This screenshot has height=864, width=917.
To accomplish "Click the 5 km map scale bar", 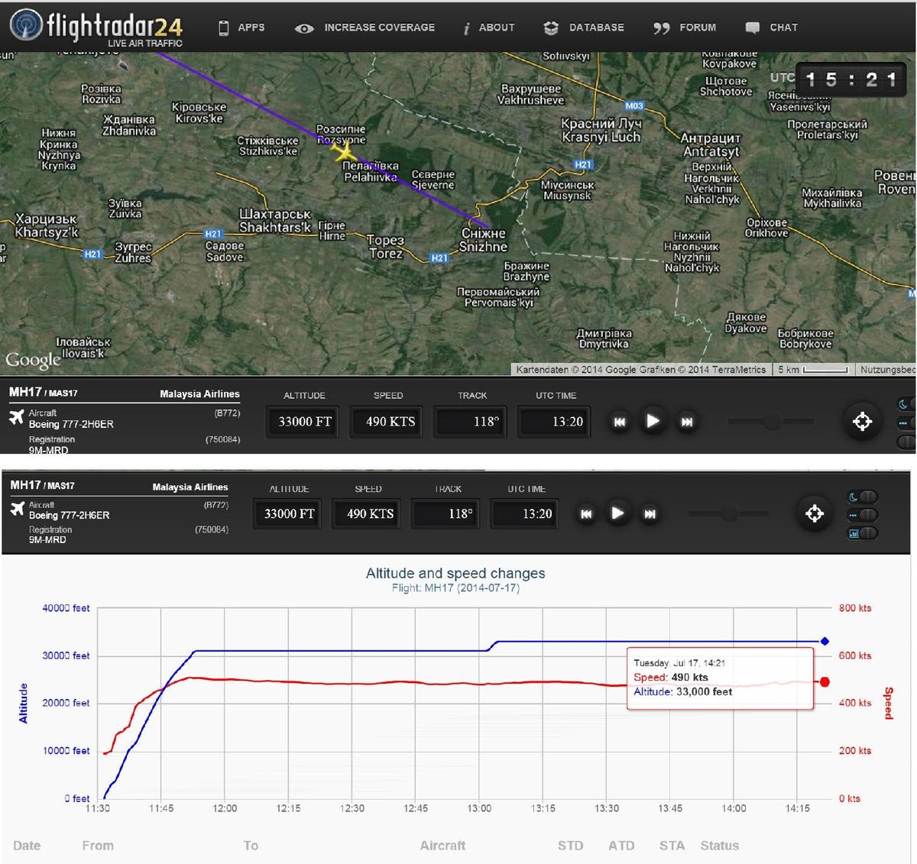I will point(814,370).
